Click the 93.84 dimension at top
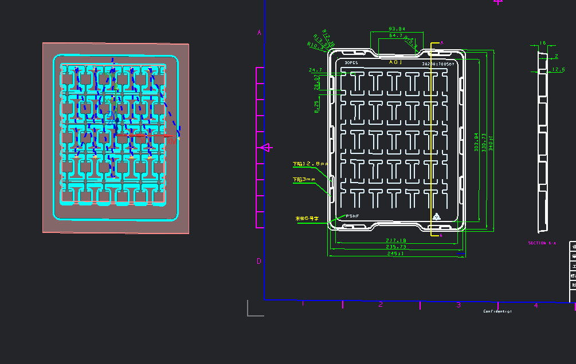Viewport: 576px width, 364px height. (x=397, y=29)
